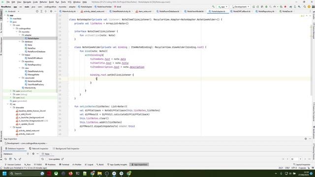Open the Problems tool window

[x=50, y=165]
